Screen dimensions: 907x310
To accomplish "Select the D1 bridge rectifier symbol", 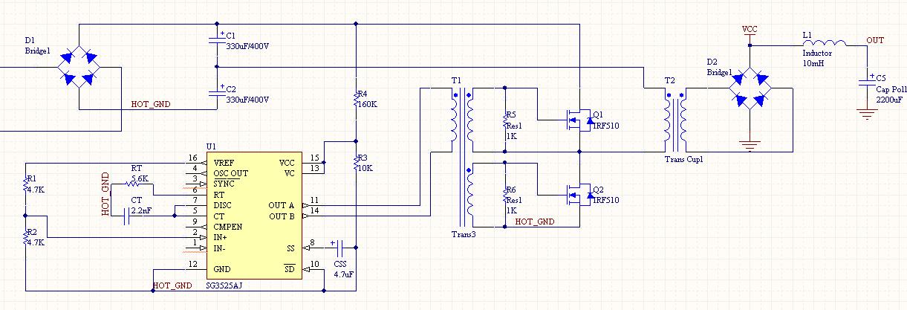I will coord(78,67).
